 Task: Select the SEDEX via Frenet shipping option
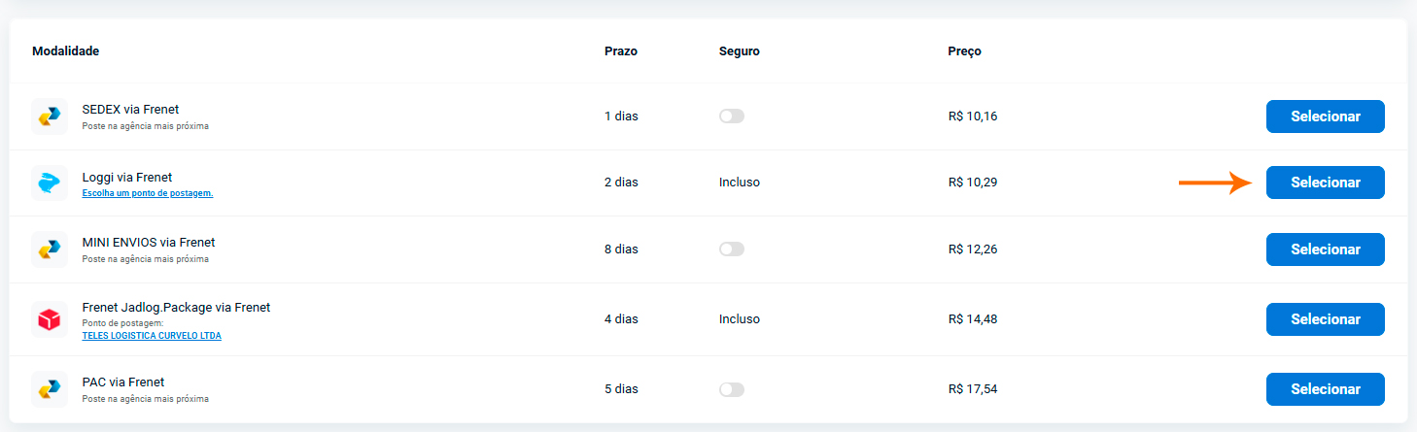point(1325,116)
